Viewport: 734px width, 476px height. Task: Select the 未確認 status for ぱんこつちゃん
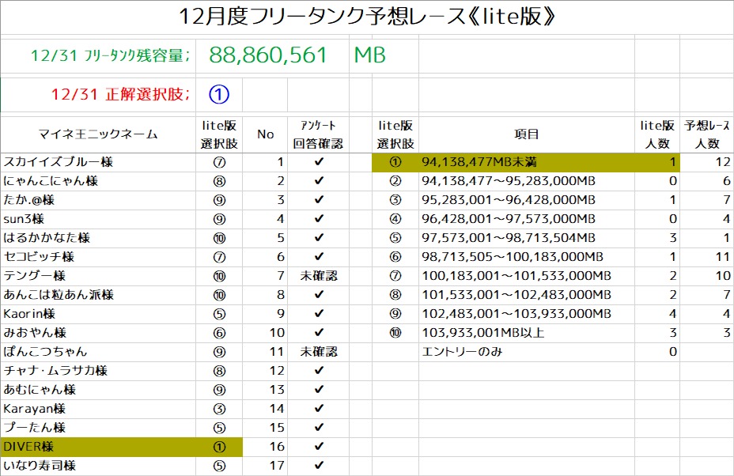pos(319,352)
